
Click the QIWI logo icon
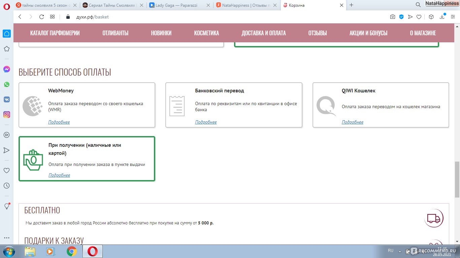327,106
